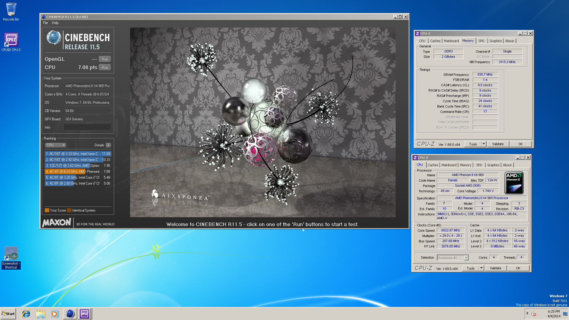Open the Recycle Bin desktop icon
The image size is (569, 320).
tap(11, 12)
